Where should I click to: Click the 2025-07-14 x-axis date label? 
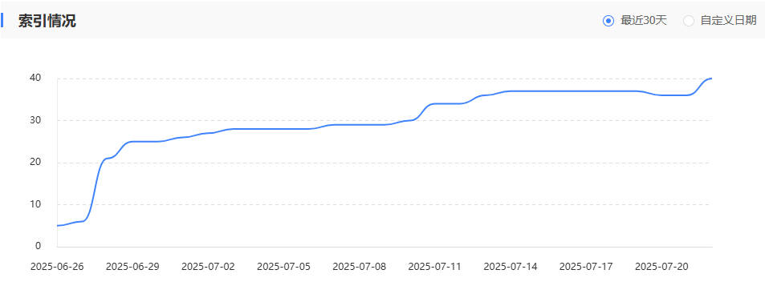pos(511,267)
